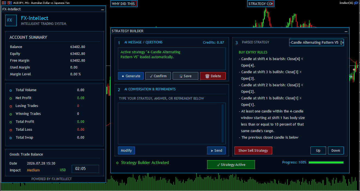Open the strategy name dropdown

[x=317, y=42]
